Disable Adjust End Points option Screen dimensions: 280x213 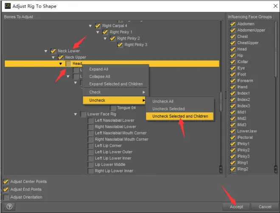(6, 189)
